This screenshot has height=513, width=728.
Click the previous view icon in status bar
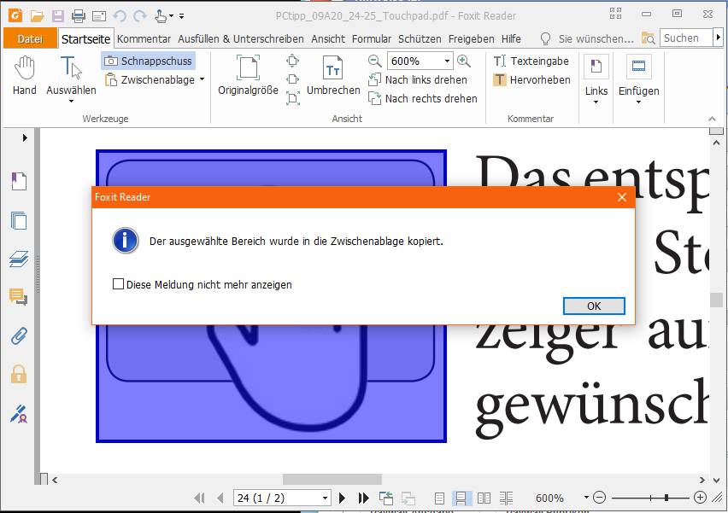point(386,498)
